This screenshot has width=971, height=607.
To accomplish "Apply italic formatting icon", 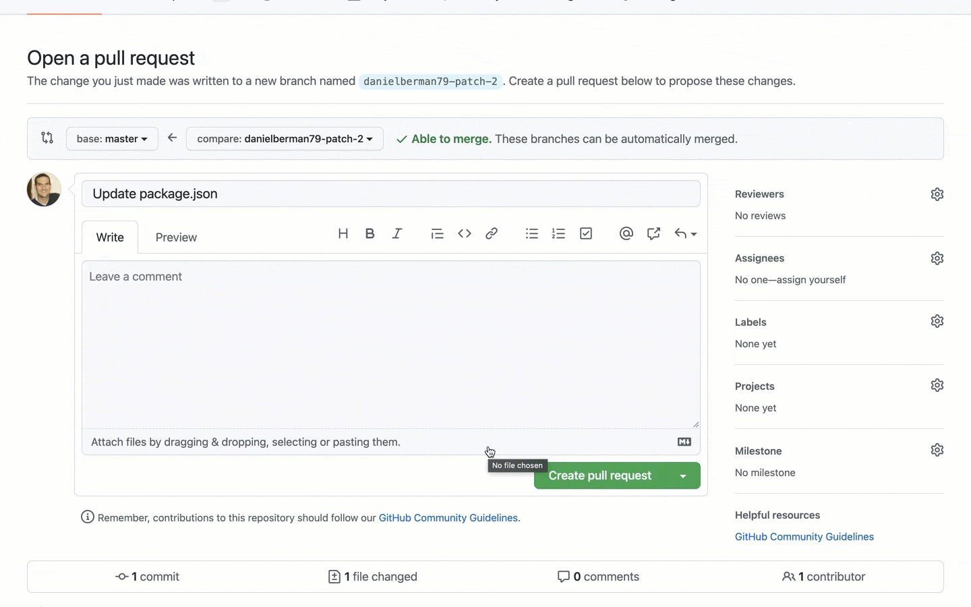I will pyautogui.click(x=397, y=233).
